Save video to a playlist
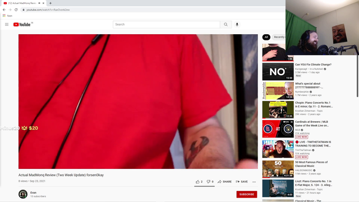Screen dimensions: 359x202 pyautogui.click(x=242, y=182)
